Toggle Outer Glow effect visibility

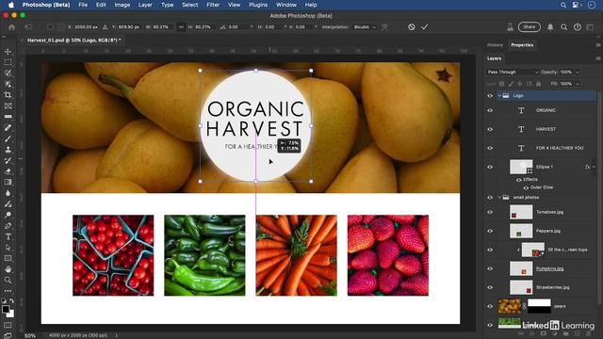pos(526,187)
